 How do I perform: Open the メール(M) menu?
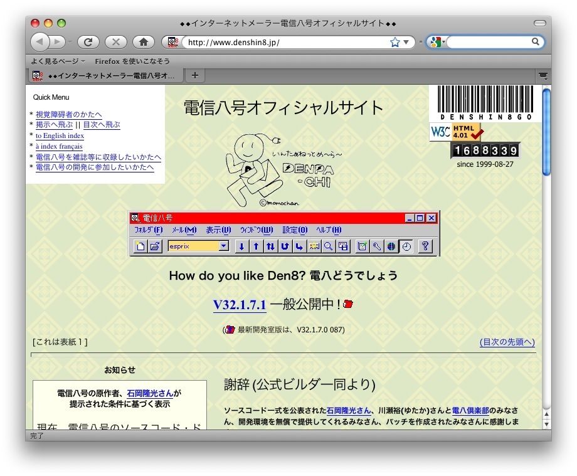184,230
